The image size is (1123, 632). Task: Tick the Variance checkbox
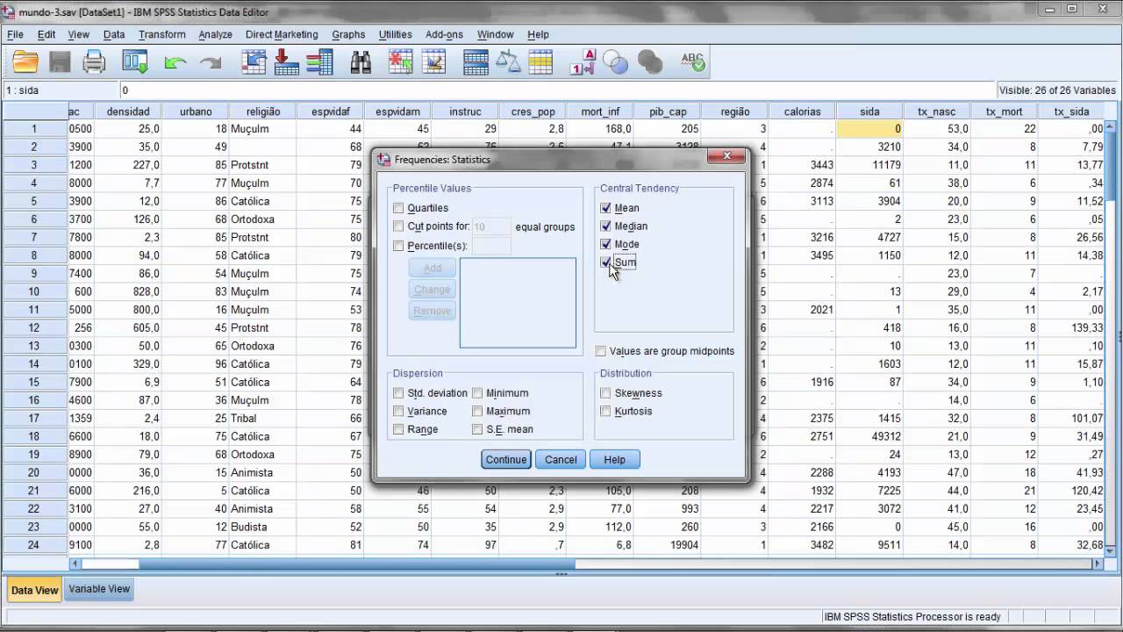[398, 411]
